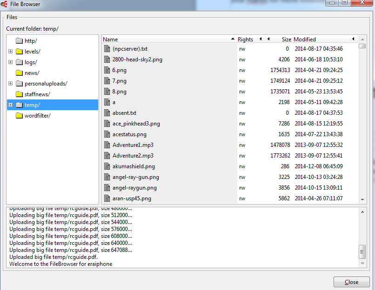
Task: Click the file icon beside Adventure1.mp3
Action: (107, 145)
